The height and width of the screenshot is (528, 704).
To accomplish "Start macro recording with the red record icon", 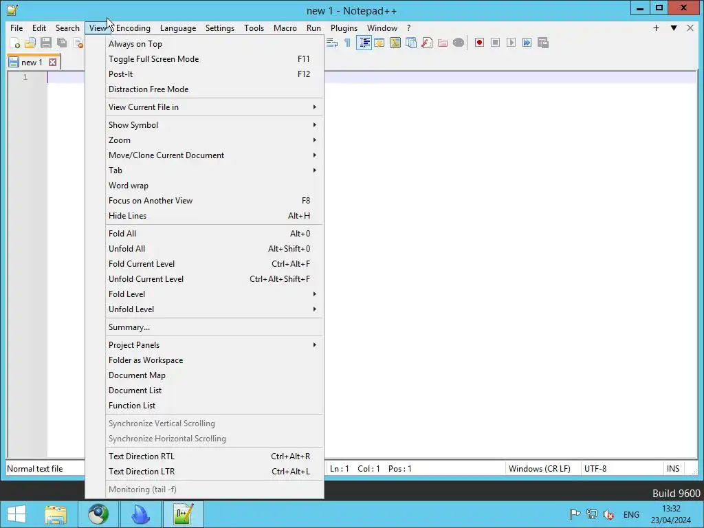I will [479, 43].
